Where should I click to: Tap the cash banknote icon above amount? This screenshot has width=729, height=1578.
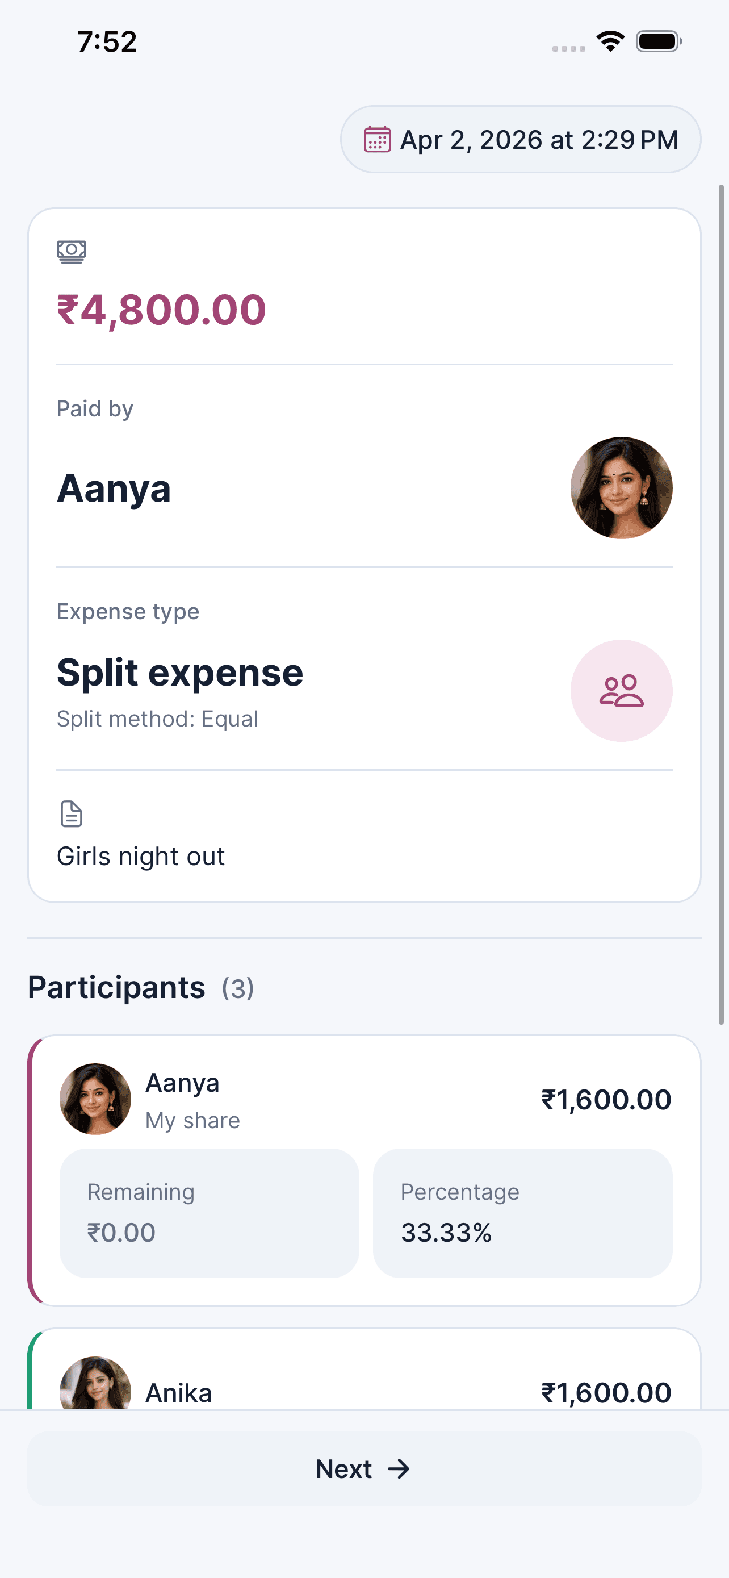(72, 251)
